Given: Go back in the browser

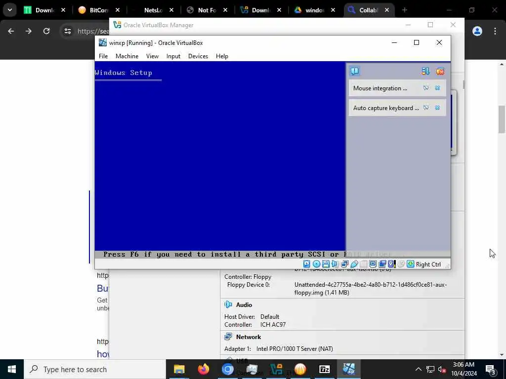Looking at the screenshot, I should point(11,31).
